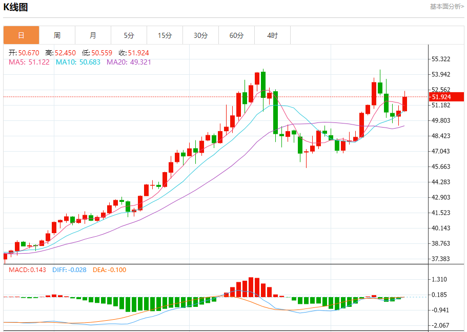Switch to the 月 monthly tab
This screenshot has width=467, height=332.
point(93,35)
